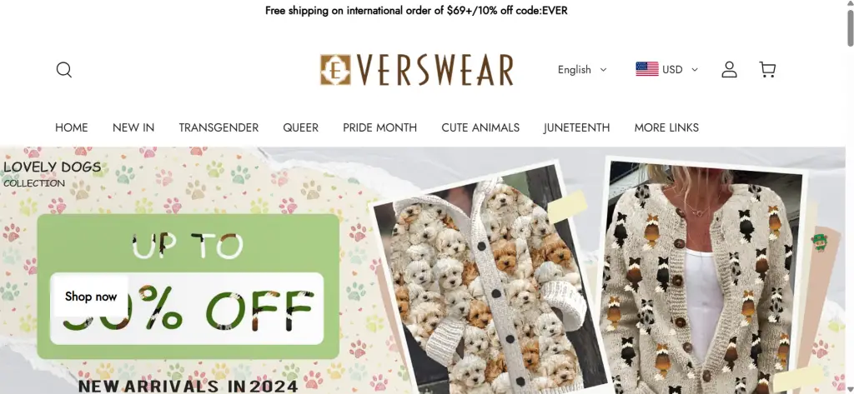Open the user account icon
The image size is (854, 394).
(x=729, y=70)
